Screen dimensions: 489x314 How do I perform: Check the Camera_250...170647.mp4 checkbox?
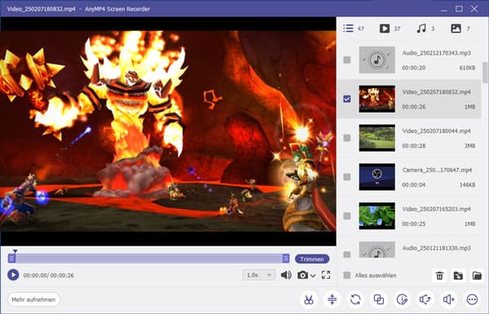(x=347, y=177)
